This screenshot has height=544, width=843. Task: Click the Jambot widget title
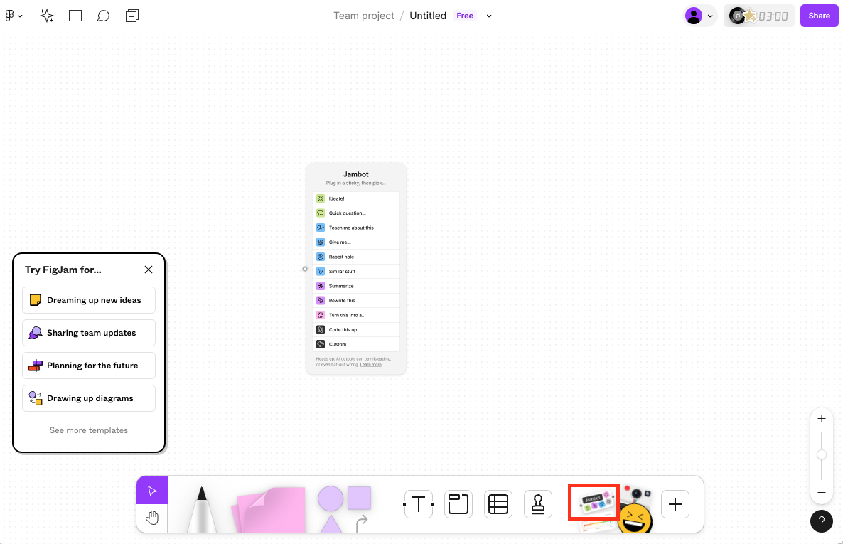pyautogui.click(x=356, y=174)
